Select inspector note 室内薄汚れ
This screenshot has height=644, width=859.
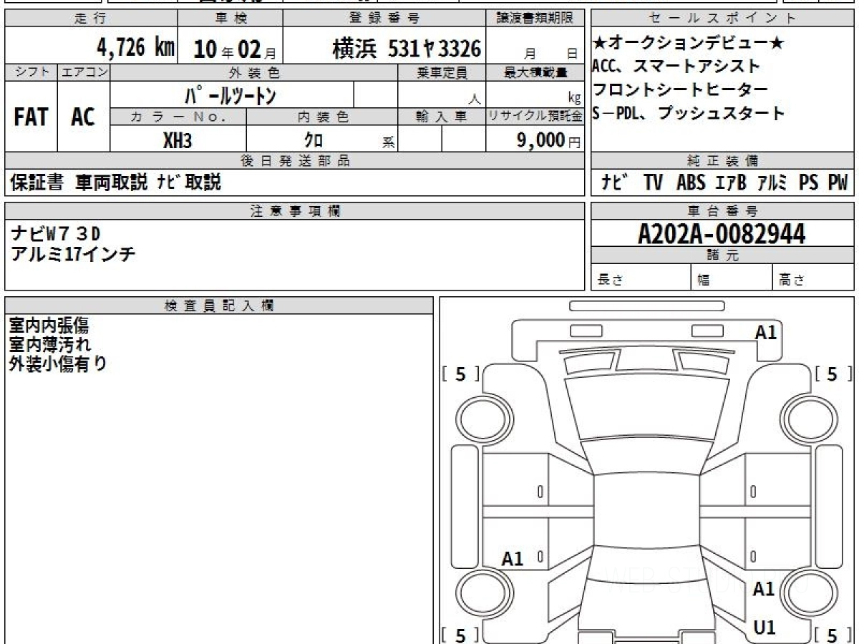[49, 344]
